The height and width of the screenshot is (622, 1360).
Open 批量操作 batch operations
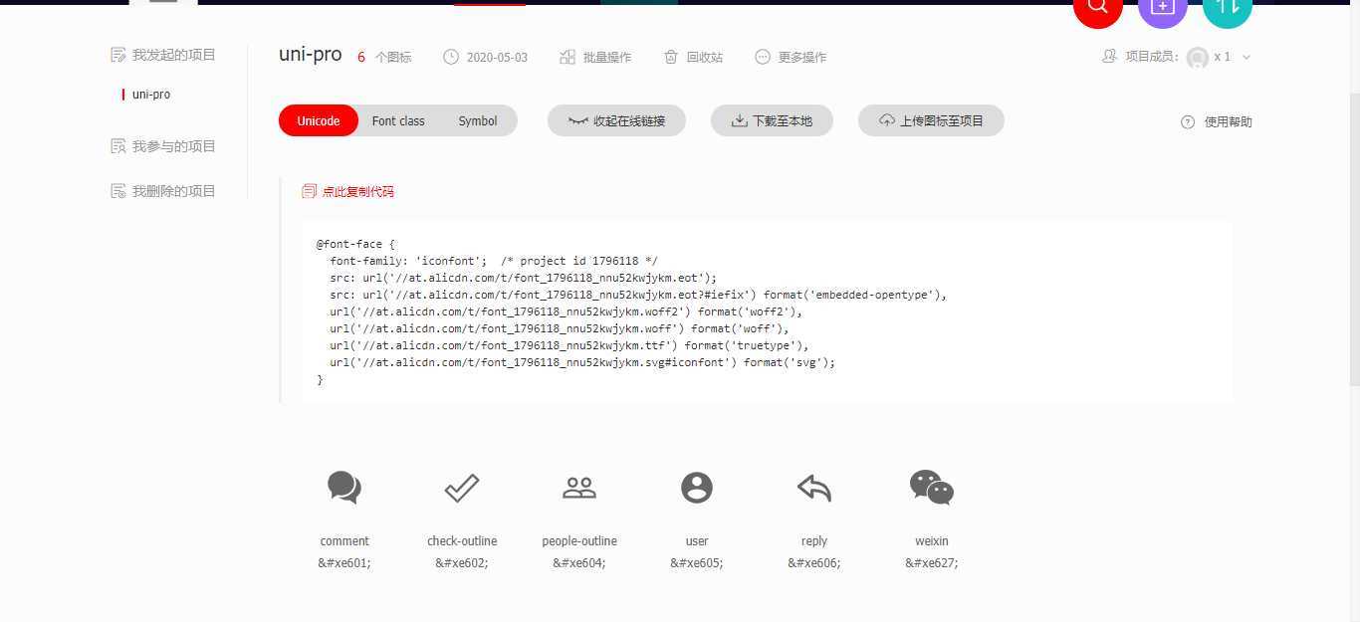point(595,57)
